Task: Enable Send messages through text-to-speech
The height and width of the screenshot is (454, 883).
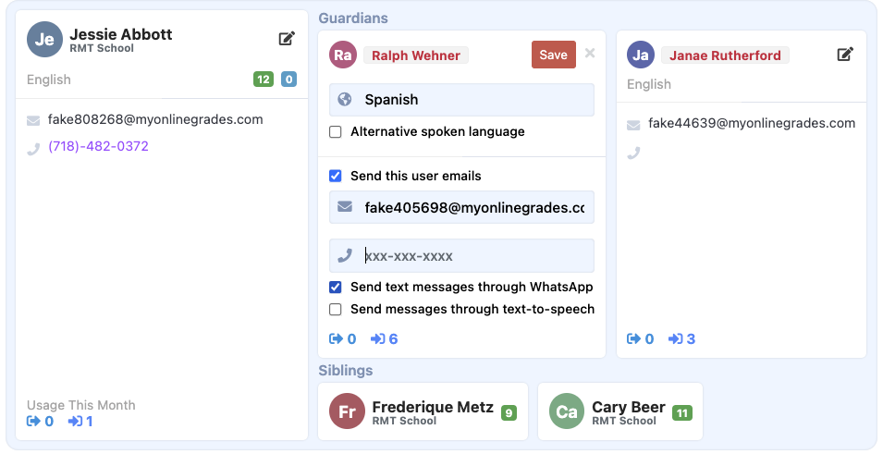Action: (x=336, y=310)
